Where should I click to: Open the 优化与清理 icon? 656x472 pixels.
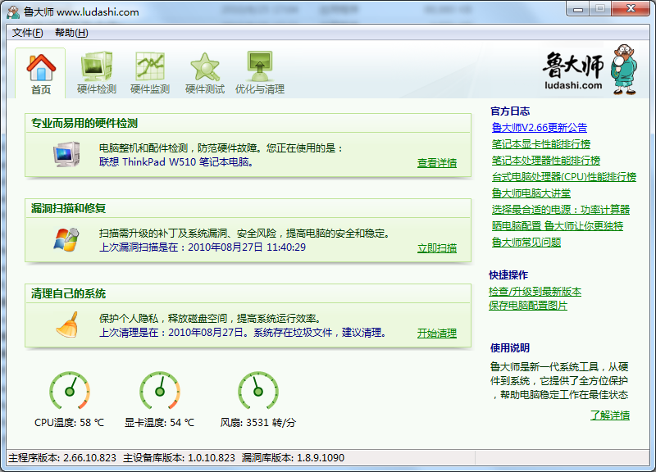point(260,66)
